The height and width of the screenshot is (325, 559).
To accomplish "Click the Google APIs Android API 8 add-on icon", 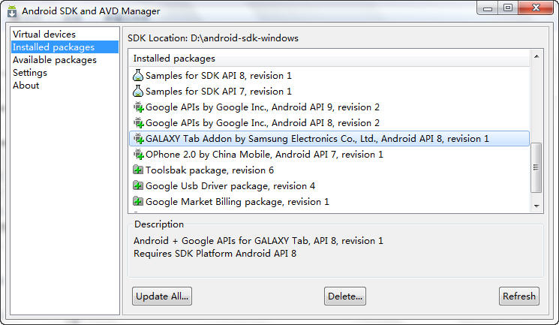I will (138, 122).
